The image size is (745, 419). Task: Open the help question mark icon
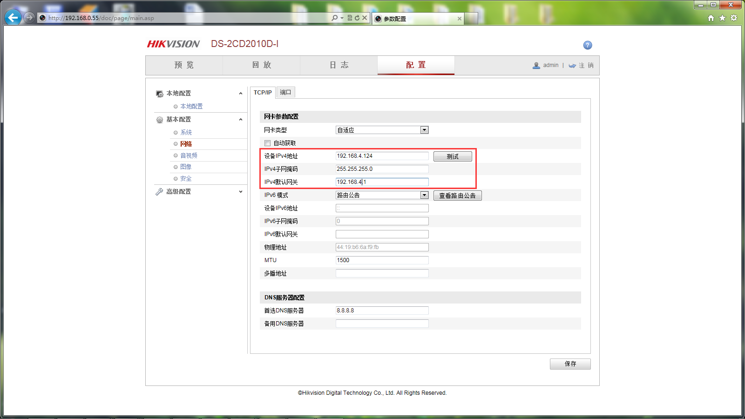pyautogui.click(x=588, y=45)
